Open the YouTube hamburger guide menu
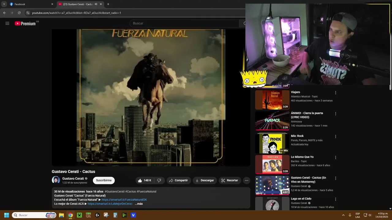 (7, 24)
